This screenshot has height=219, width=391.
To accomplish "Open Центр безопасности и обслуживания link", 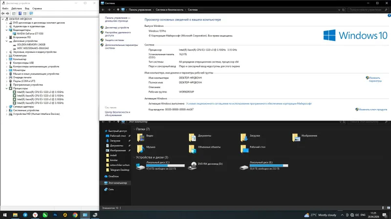I will tap(117, 113).
